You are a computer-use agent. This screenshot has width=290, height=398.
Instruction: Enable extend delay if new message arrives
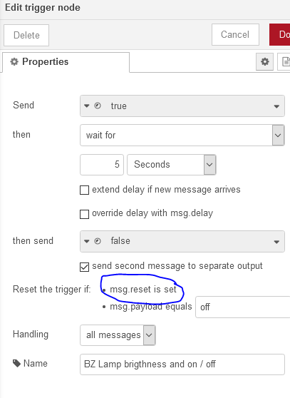[x=84, y=190]
